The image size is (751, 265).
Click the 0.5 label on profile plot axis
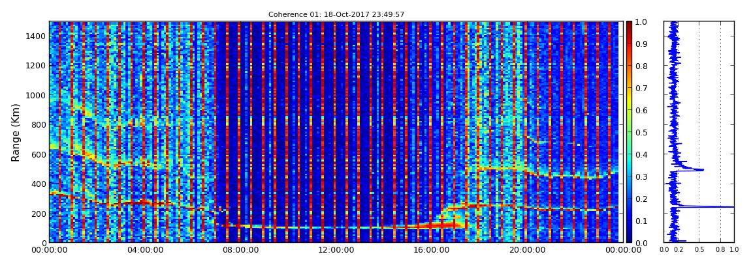[x=699, y=250]
